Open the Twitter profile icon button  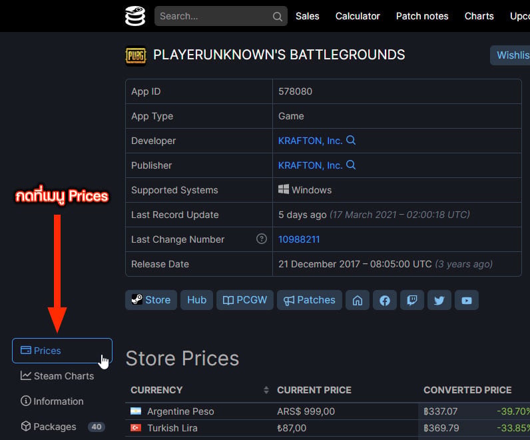tap(439, 300)
